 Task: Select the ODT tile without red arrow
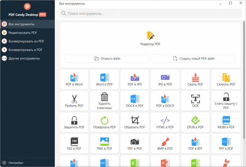pyautogui.click(x=104, y=161)
